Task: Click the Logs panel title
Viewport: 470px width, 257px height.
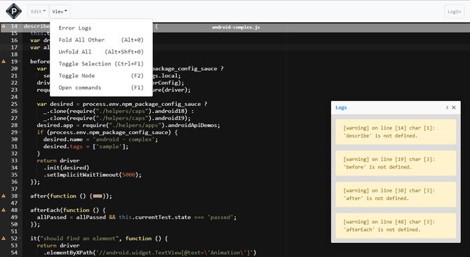Action: 341,107
